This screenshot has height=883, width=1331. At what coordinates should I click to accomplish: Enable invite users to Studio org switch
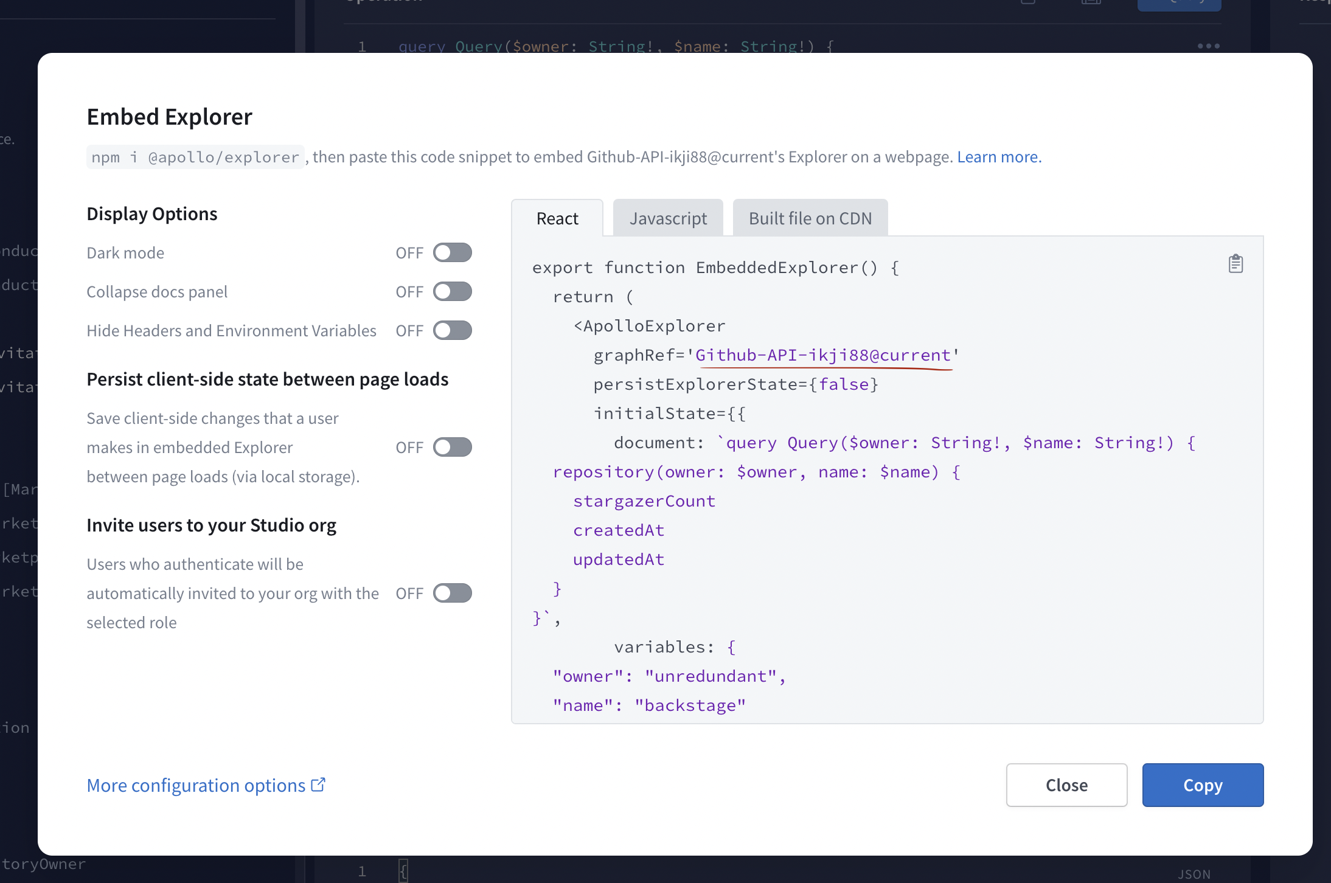pos(453,593)
